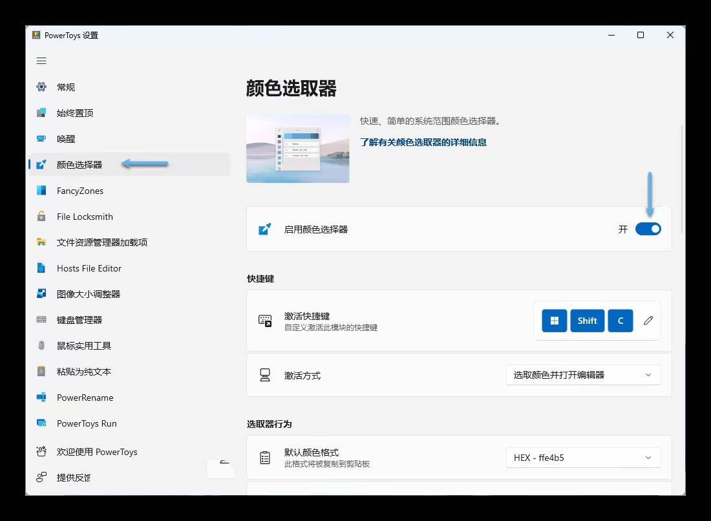Click the 快捷键 section heading
Viewport: 711px width, 521px height.
[x=260, y=279]
